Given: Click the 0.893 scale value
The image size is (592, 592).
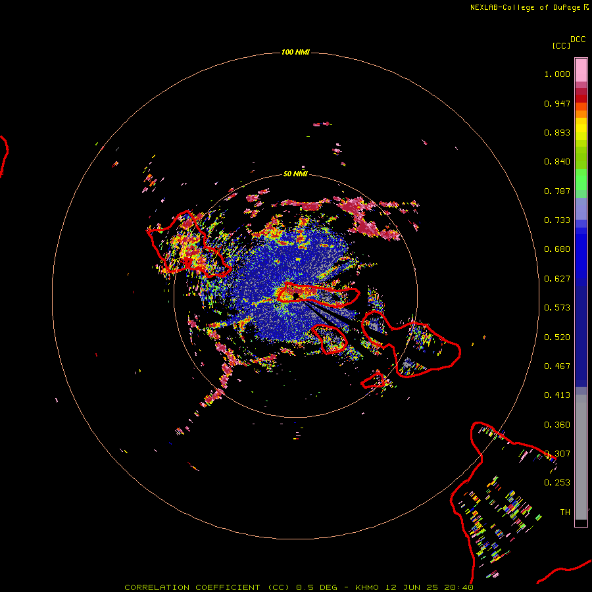Looking at the screenshot, I should (557, 132).
